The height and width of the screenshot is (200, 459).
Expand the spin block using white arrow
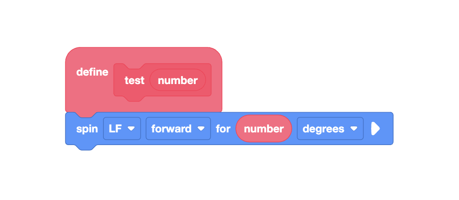[x=375, y=129]
